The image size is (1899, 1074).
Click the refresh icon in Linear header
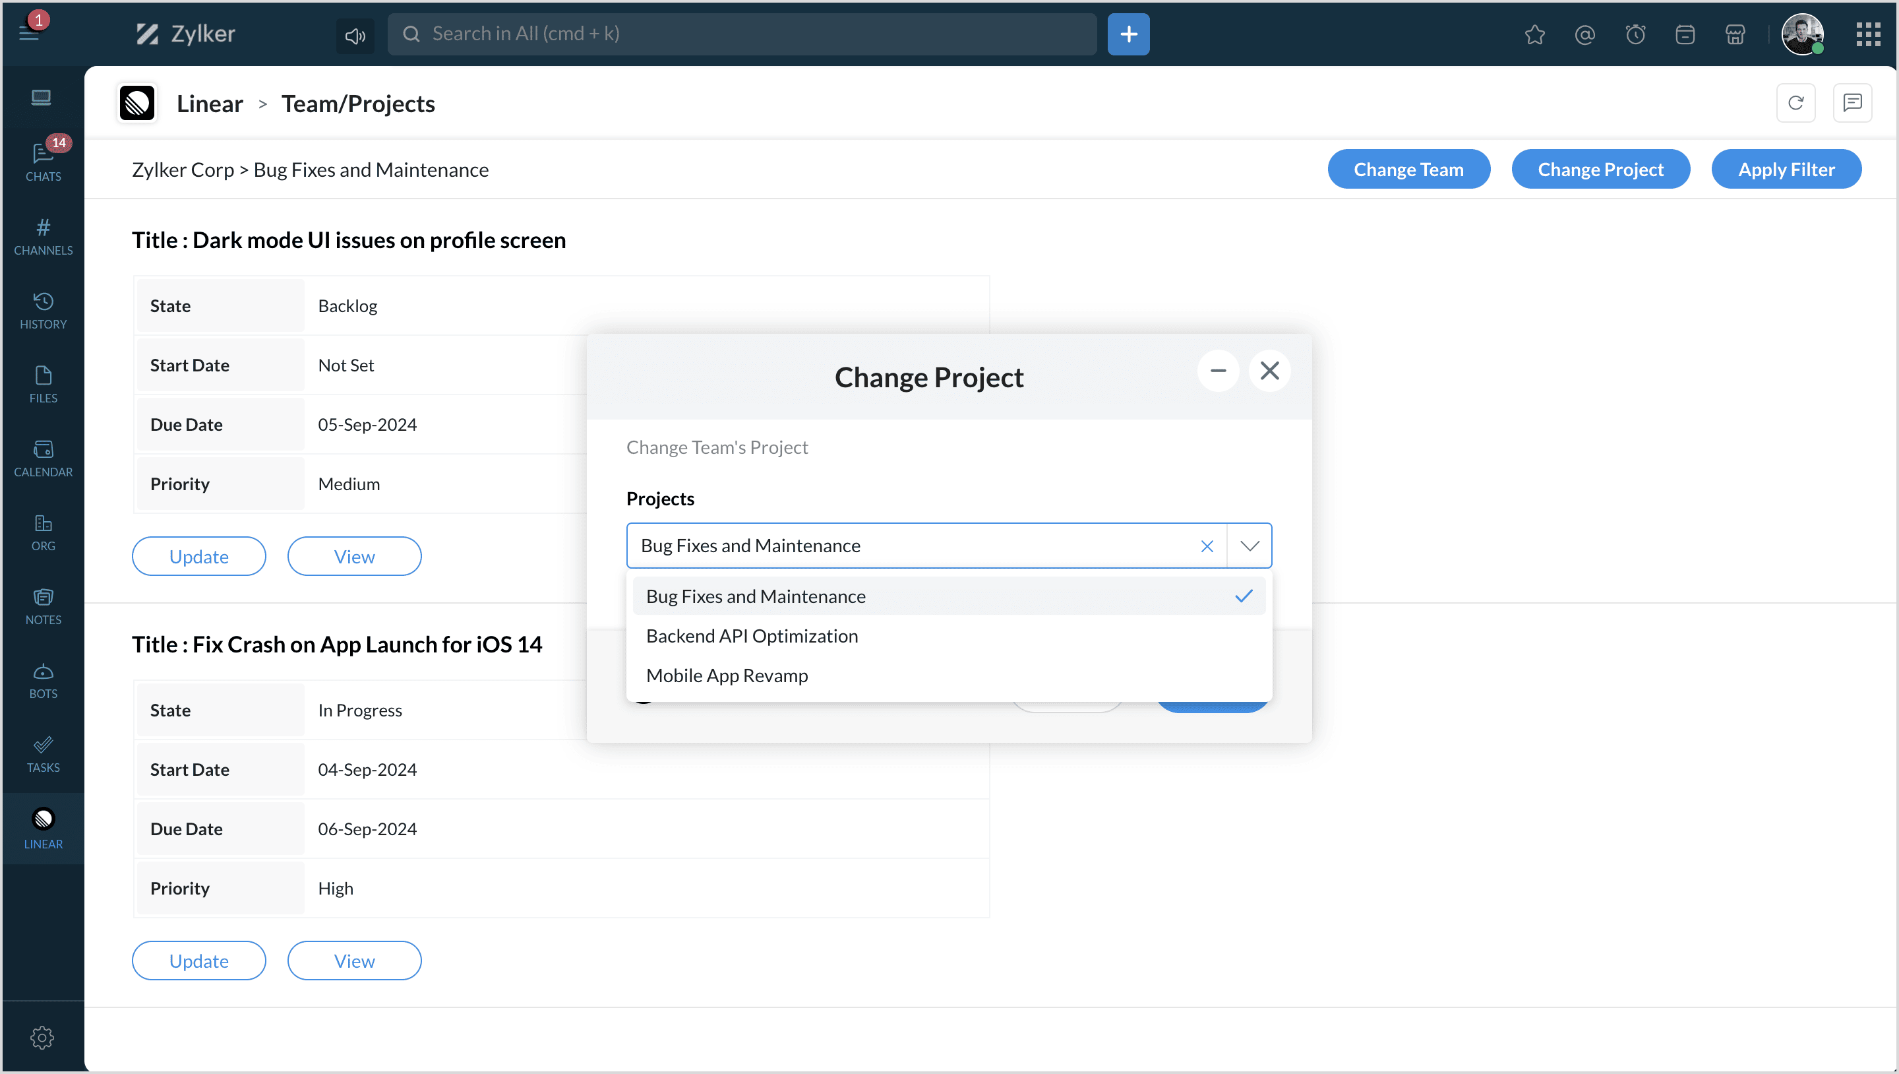pyautogui.click(x=1795, y=104)
